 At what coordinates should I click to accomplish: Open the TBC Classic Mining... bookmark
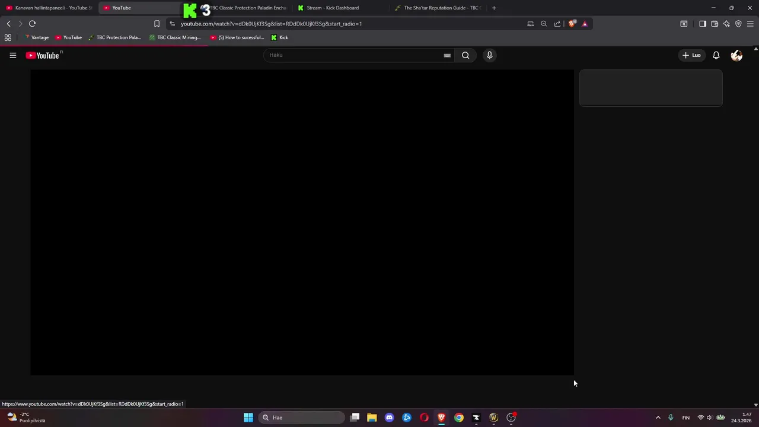pos(175,37)
